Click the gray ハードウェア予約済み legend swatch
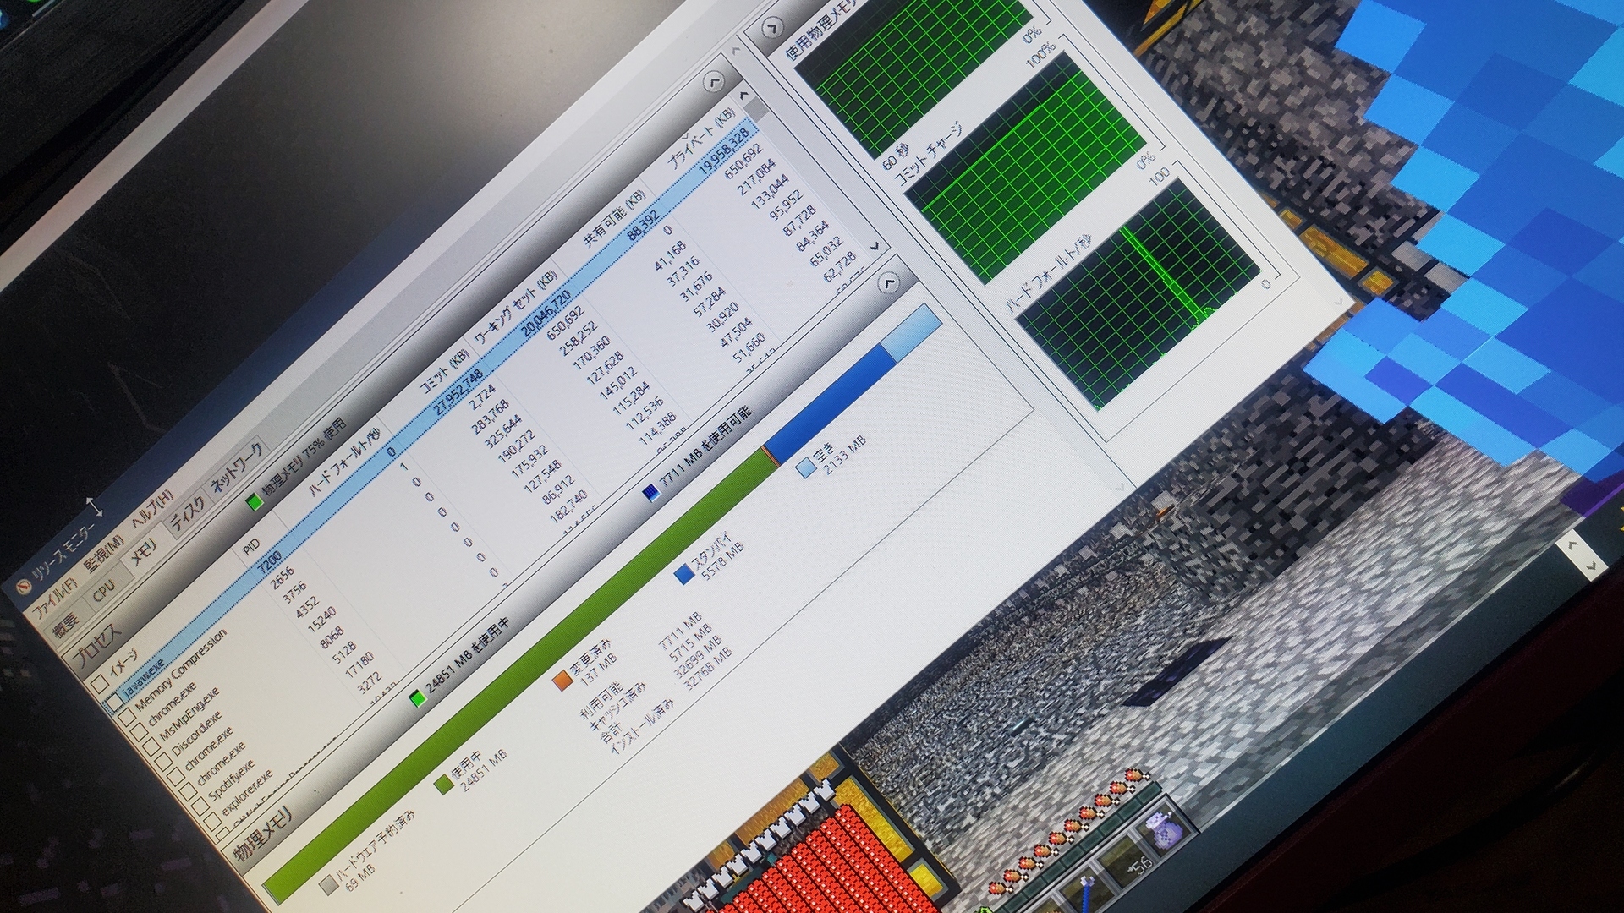1624x913 pixels. pyautogui.click(x=329, y=885)
